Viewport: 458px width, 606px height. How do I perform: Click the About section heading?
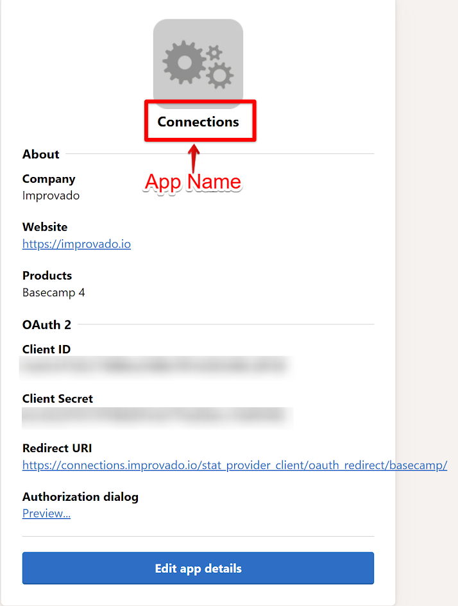pos(40,154)
